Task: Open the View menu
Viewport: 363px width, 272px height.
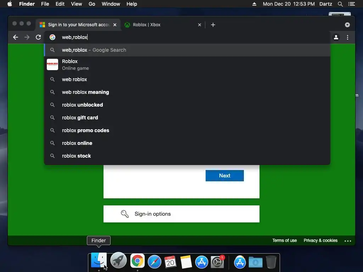Action: (77, 4)
